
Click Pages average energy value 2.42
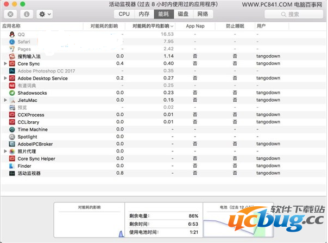coord(168,49)
